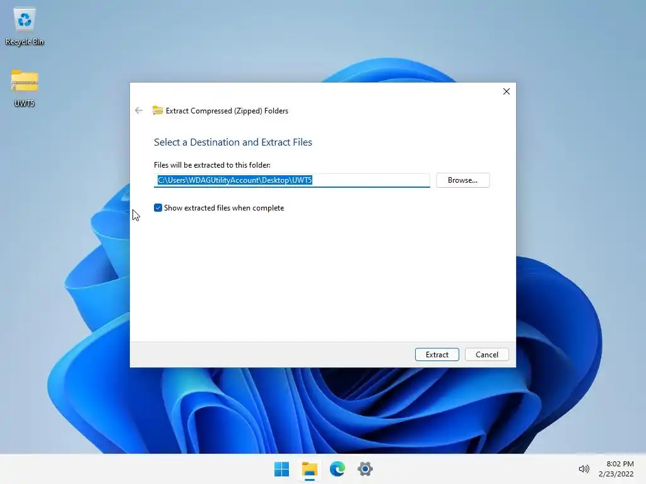Cancel the extraction dialog
The height and width of the screenshot is (484, 646).
486,354
